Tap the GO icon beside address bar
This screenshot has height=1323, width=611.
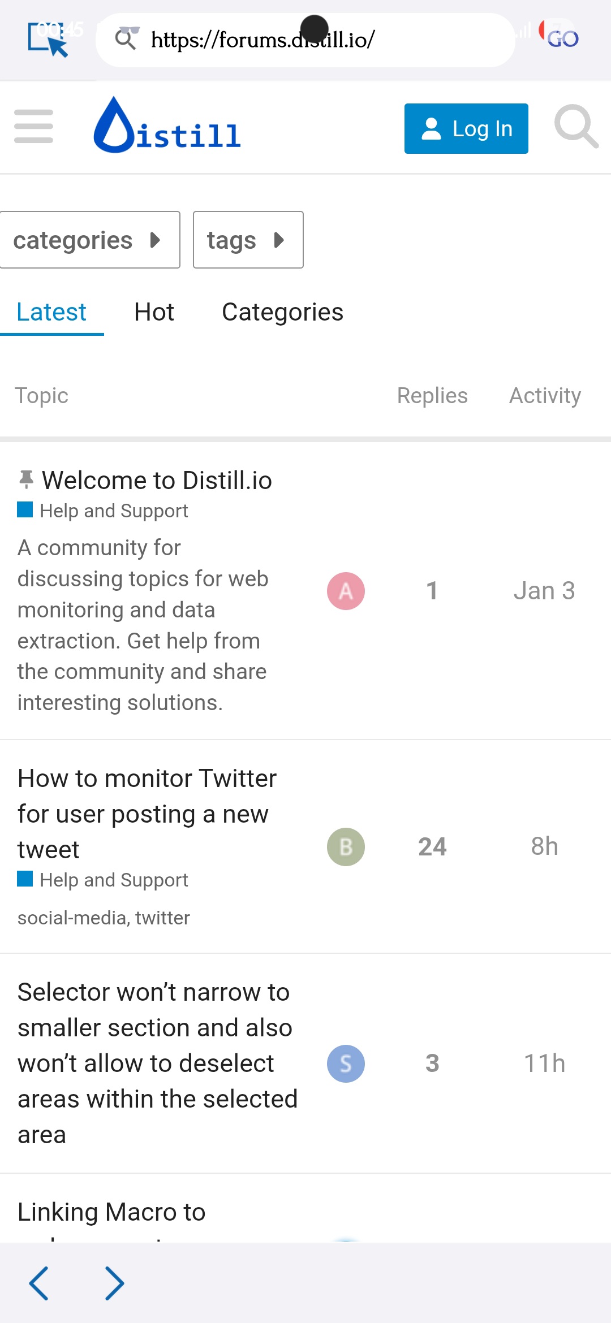[x=560, y=37]
